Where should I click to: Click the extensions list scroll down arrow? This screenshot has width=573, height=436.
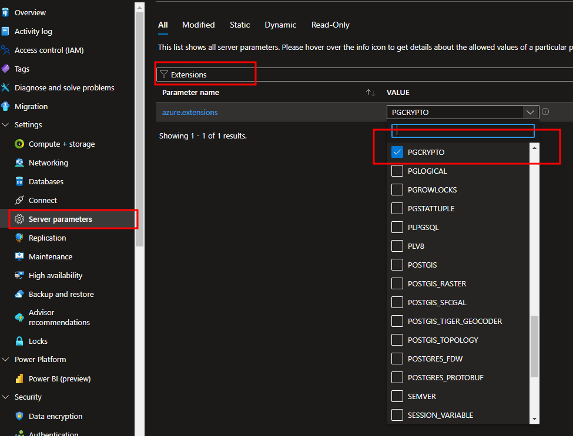(534, 419)
